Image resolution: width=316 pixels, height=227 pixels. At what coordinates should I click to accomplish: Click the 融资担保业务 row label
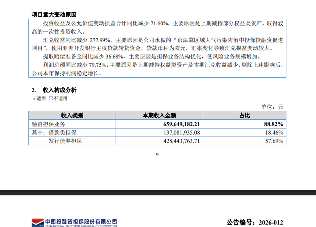pyautogui.click(x=48, y=124)
